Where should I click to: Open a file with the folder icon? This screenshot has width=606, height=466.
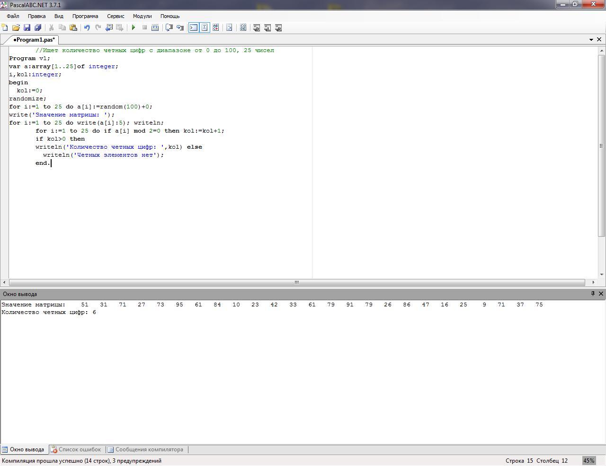tap(16, 27)
